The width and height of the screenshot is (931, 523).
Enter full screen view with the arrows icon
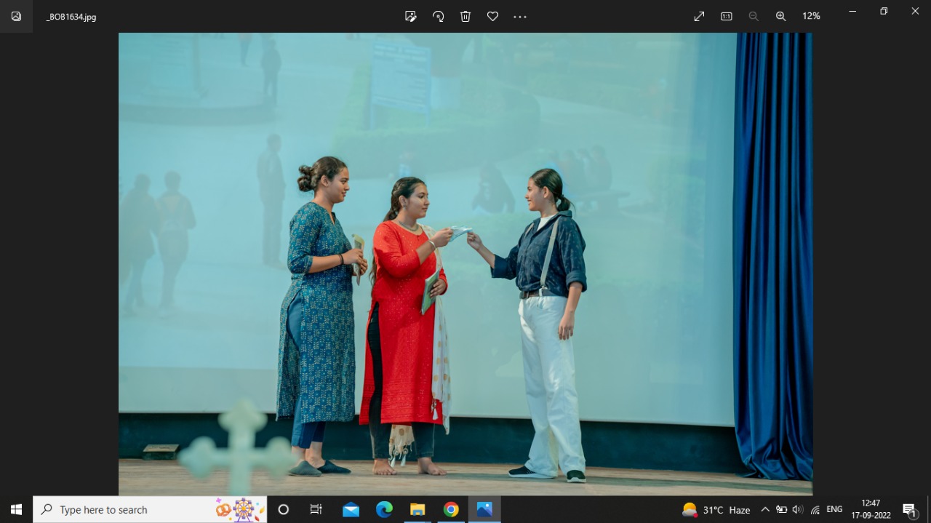699,16
